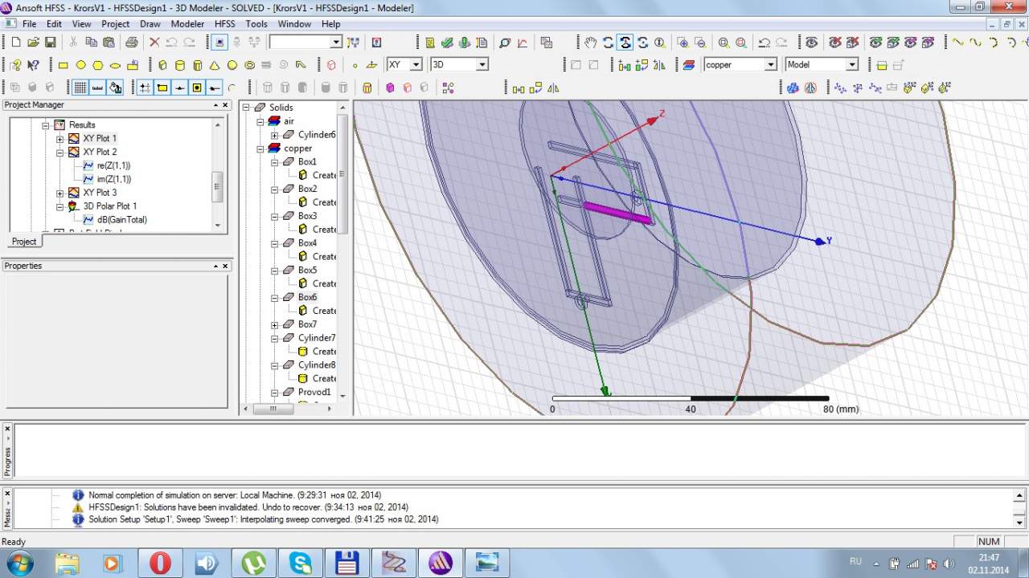Viewport: 1029px width, 578px height.
Task: Open the copper material dropdown
Action: pyautogui.click(x=770, y=65)
